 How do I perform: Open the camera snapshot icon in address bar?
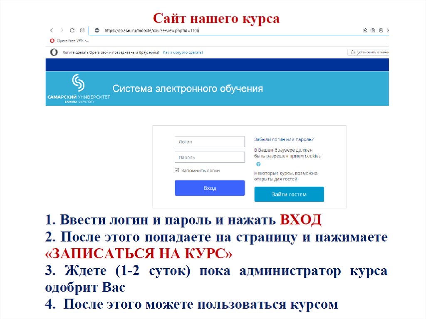click(x=373, y=30)
